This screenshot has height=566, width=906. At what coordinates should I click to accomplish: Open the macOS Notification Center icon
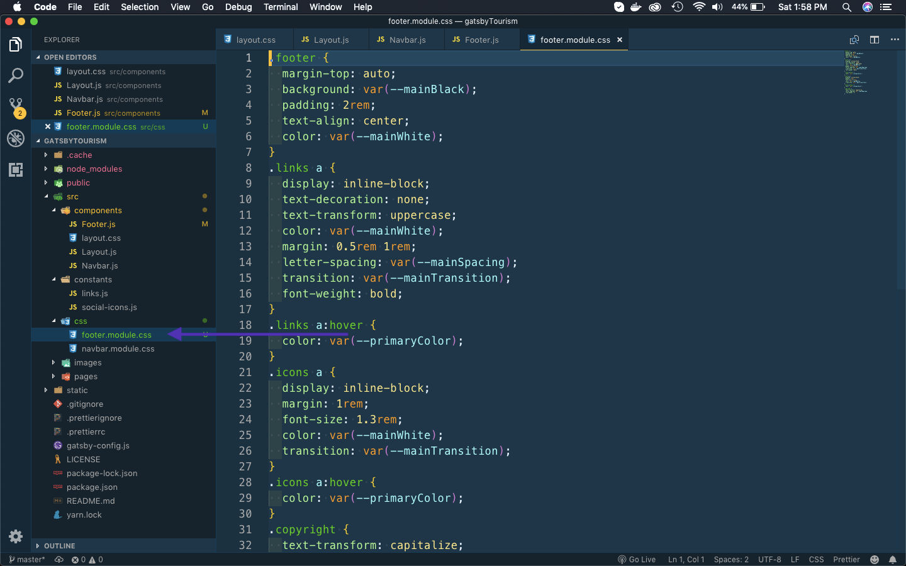(886, 7)
